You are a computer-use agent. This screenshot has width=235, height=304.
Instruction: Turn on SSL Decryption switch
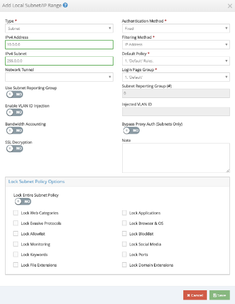click(14, 149)
